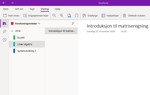Open the Systemutvikling 2 section
150x95 pixels.
point(27,51)
